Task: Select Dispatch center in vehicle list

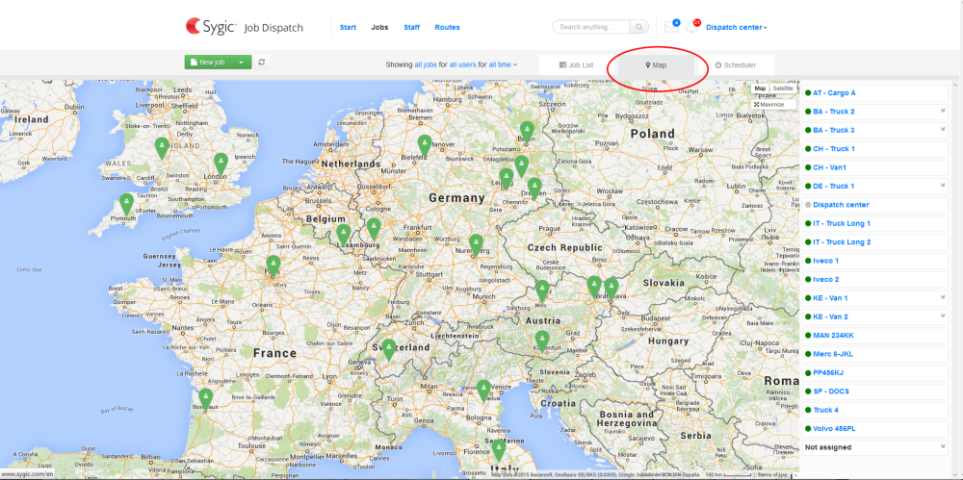Action: pos(875,204)
